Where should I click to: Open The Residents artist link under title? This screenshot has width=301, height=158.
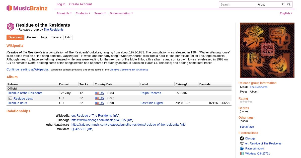click(x=53, y=30)
